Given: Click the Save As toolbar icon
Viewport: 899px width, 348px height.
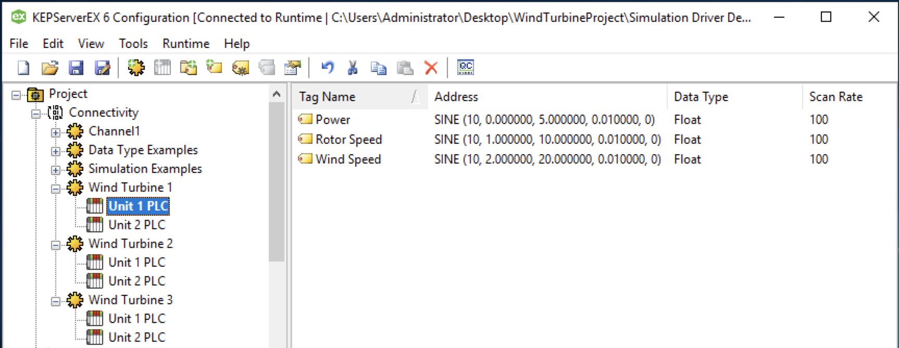Looking at the screenshot, I should click(103, 68).
